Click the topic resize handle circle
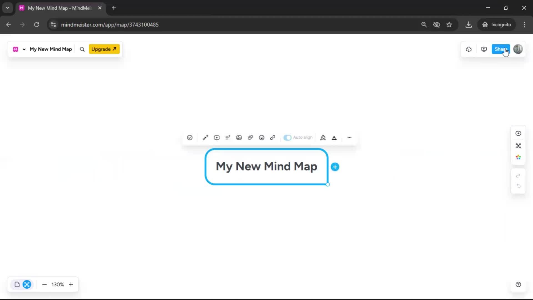 pos(328,184)
